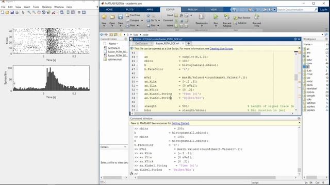Open the Getting Started link
Screen dimensions: 330x185
tap(180, 123)
